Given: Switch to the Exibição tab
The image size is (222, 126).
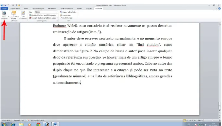Looking at the screenshot, I should 89,9.
